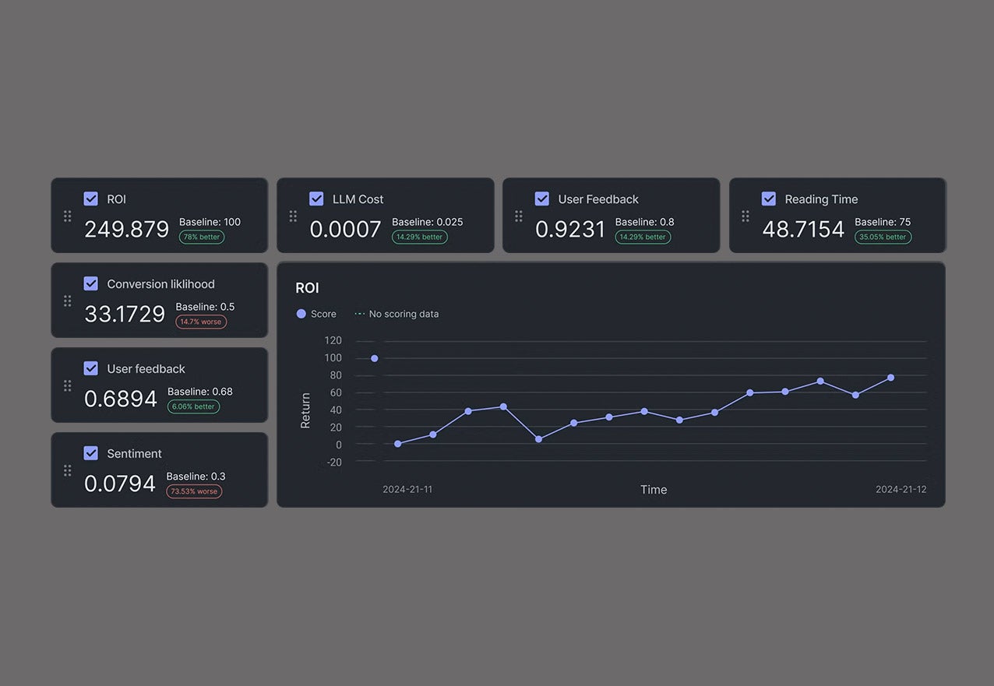This screenshot has width=994, height=686.
Task: Click the LLM Cost card drag handle
Action: (293, 216)
